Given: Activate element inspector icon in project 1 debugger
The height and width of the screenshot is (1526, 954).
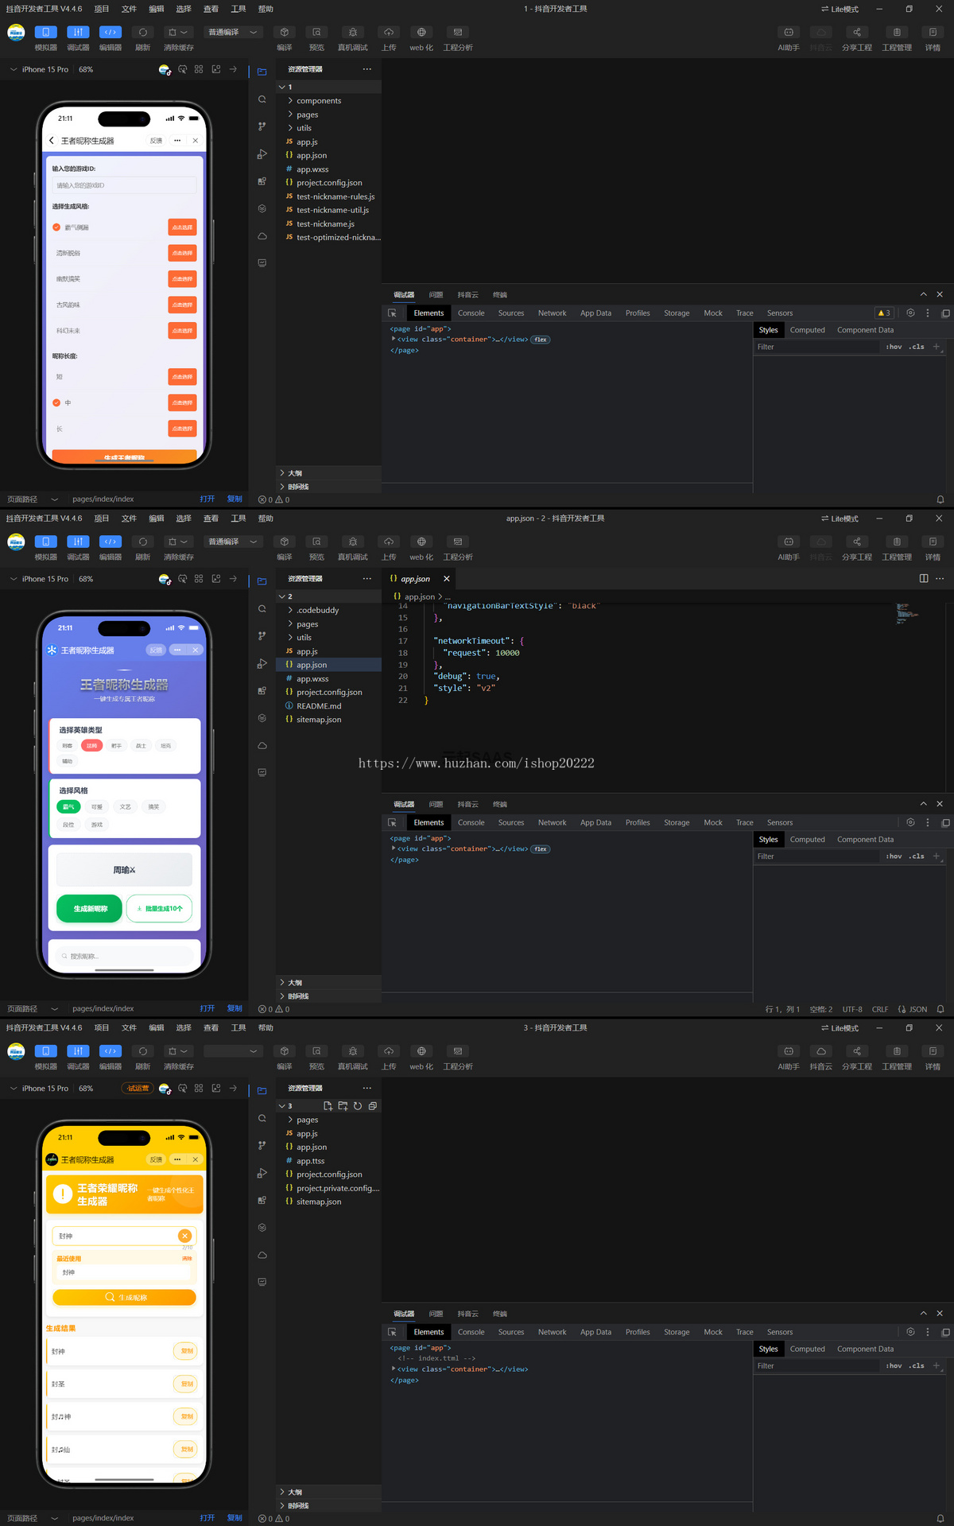Looking at the screenshot, I should [392, 313].
